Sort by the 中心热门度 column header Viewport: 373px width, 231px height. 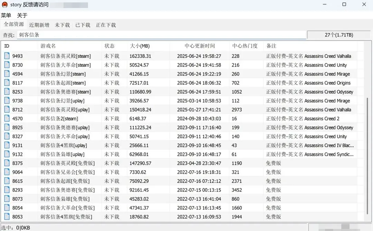point(247,46)
